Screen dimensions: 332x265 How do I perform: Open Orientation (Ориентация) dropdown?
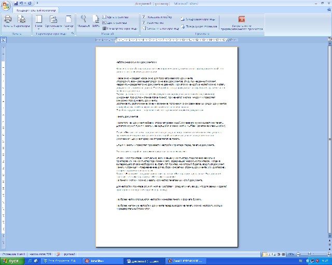(x=53, y=21)
